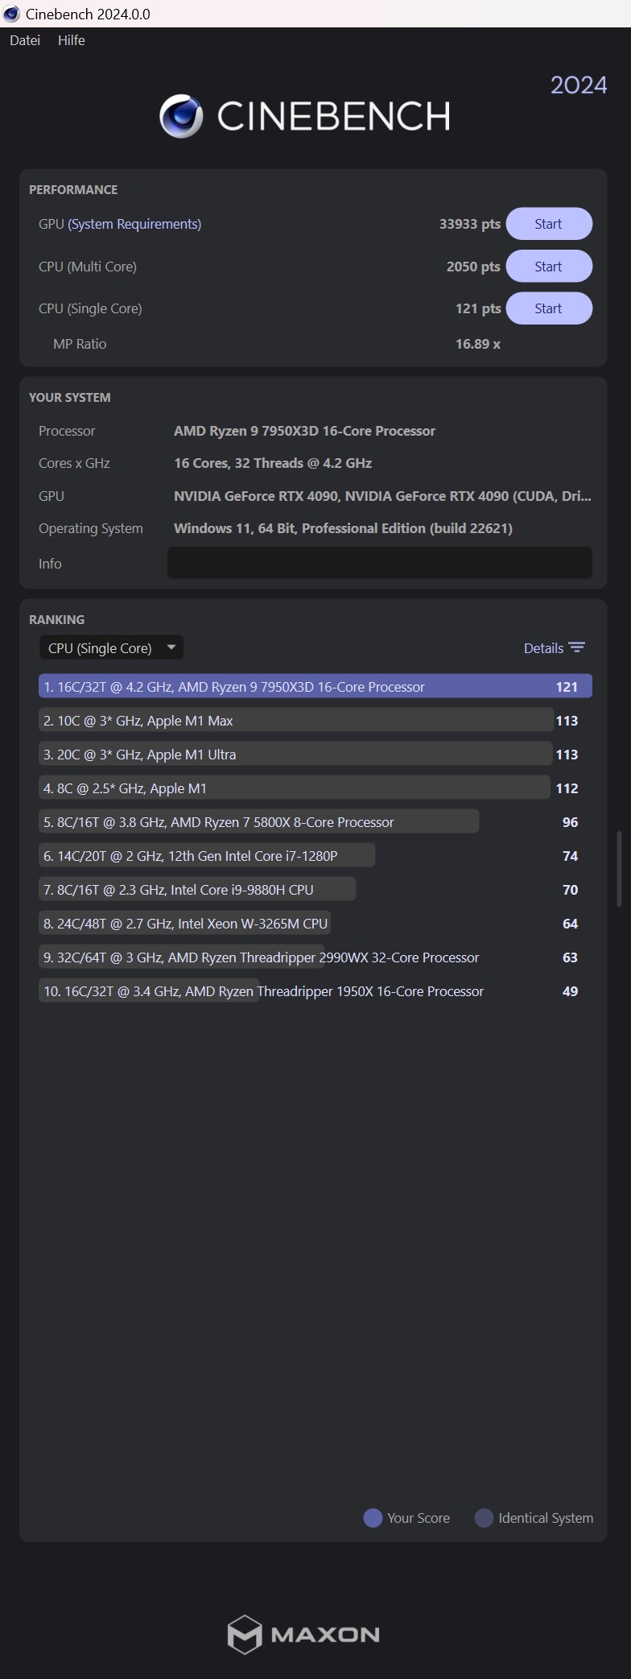
Task: Open the System Requirements link
Action: click(134, 224)
